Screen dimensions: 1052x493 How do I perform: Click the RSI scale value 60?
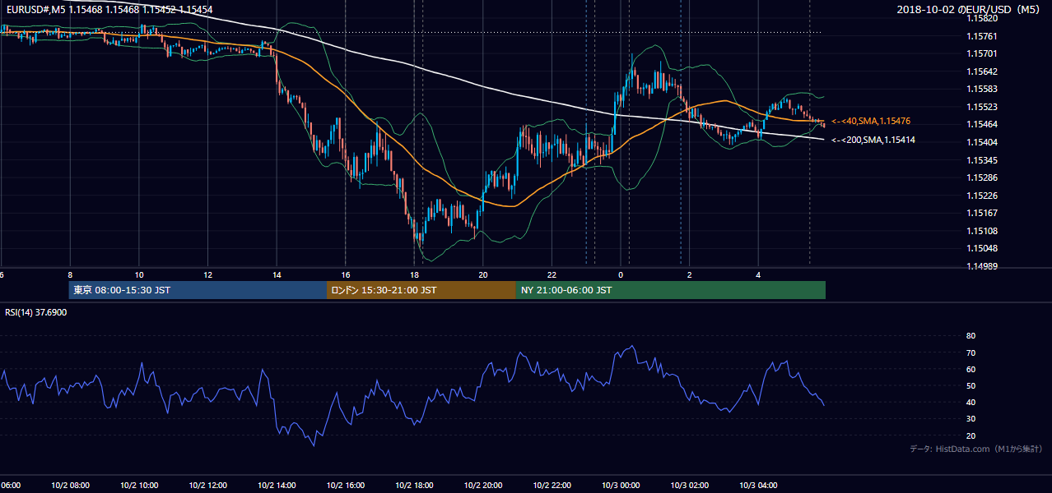coord(971,369)
